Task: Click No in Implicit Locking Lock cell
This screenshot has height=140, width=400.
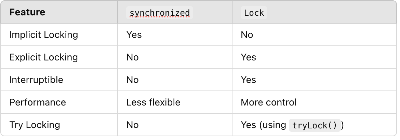Action: coord(247,35)
